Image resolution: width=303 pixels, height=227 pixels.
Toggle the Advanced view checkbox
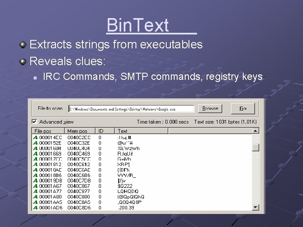35,121
